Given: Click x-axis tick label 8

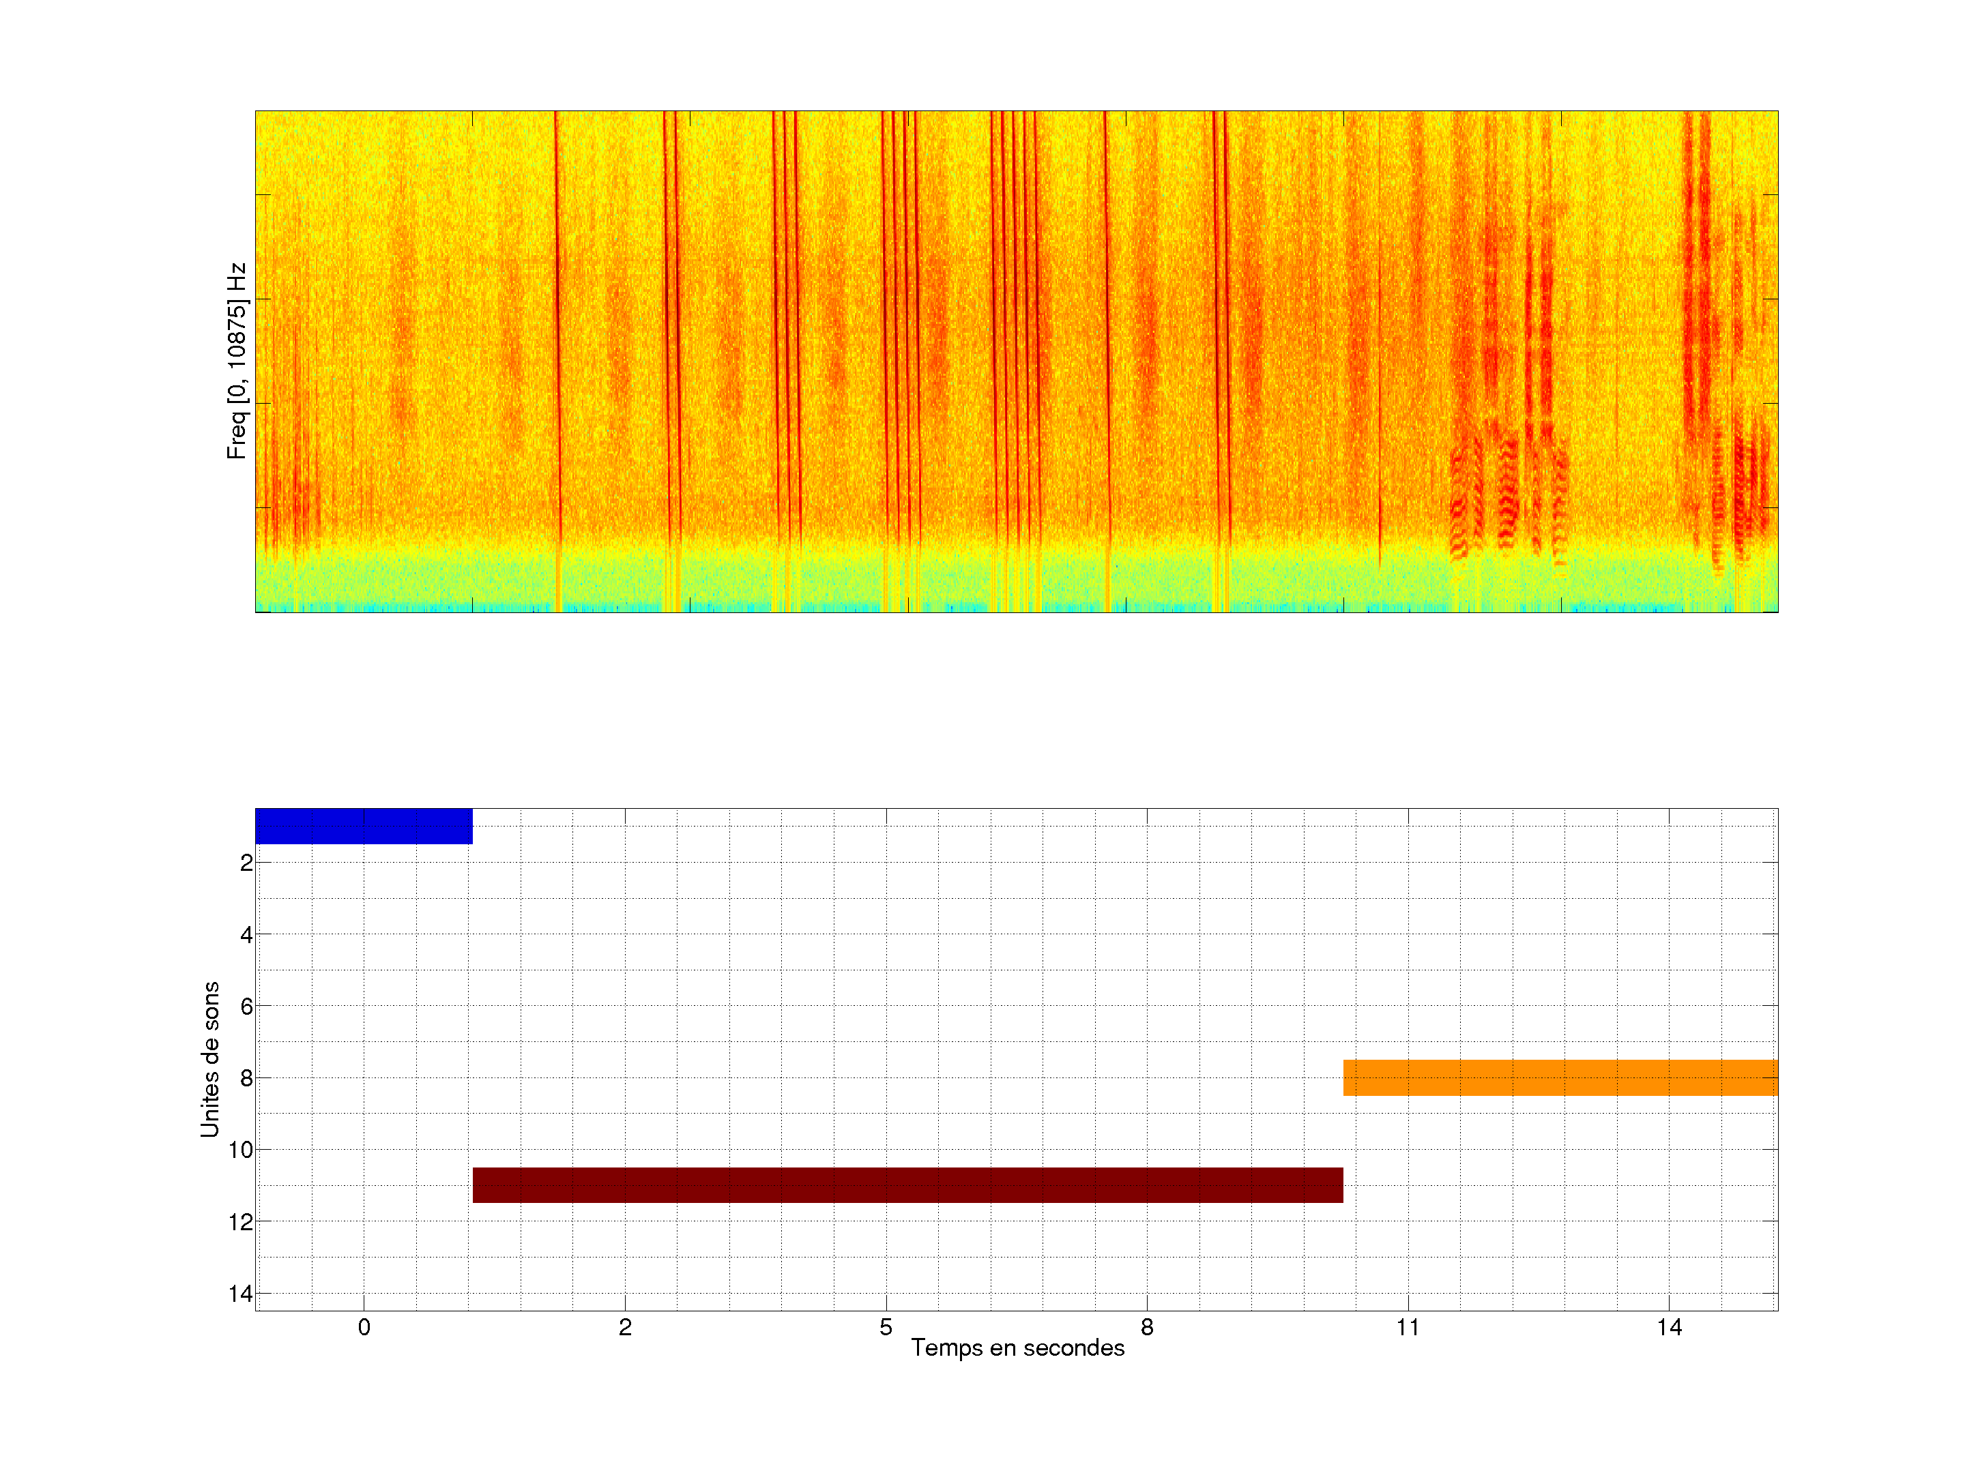Looking at the screenshot, I should point(1147,1327).
